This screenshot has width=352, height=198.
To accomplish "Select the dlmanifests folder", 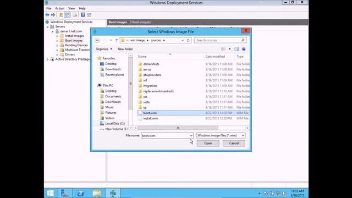I will [151, 64].
